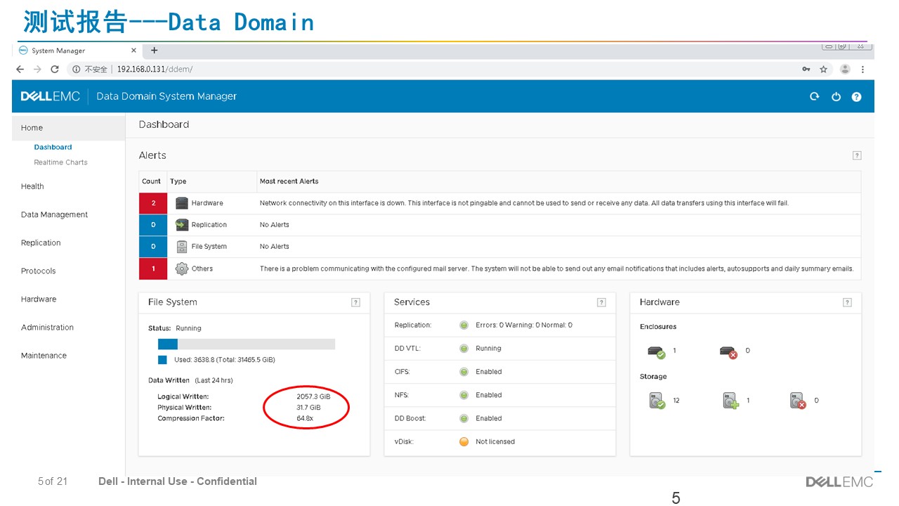This screenshot has height=506, width=899.
Task: Reload the page with browser refresh icon
Action: coord(54,69)
